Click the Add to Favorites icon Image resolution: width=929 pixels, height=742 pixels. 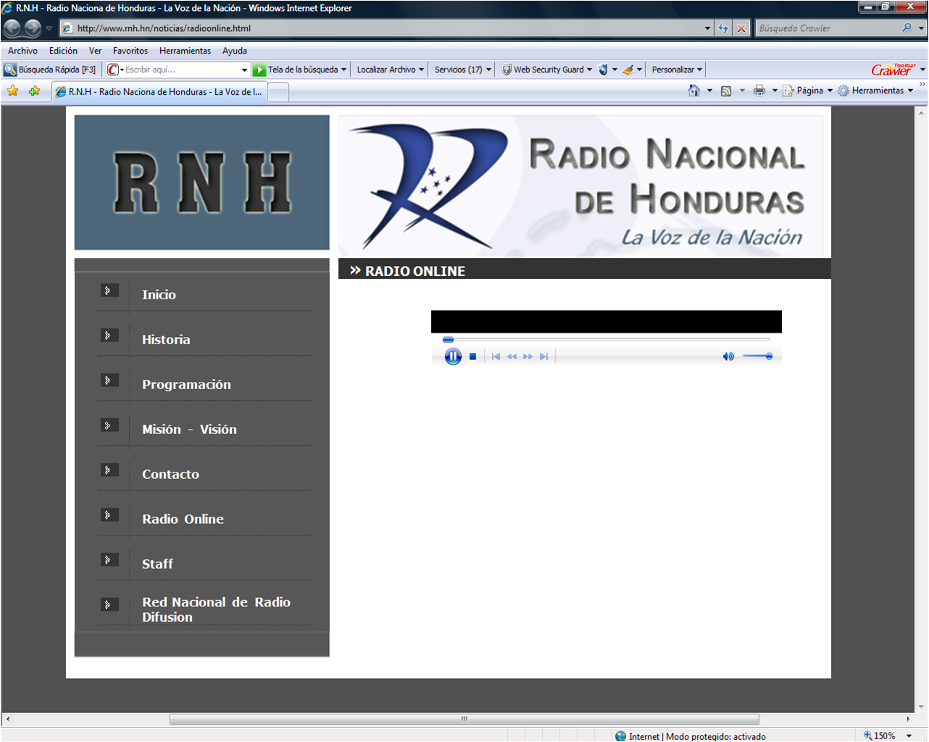coord(34,91)
